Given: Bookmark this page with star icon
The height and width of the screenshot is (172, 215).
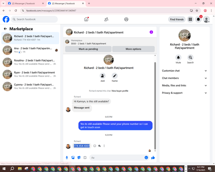Looking at the screenshot, I should [x=197, y=11].
